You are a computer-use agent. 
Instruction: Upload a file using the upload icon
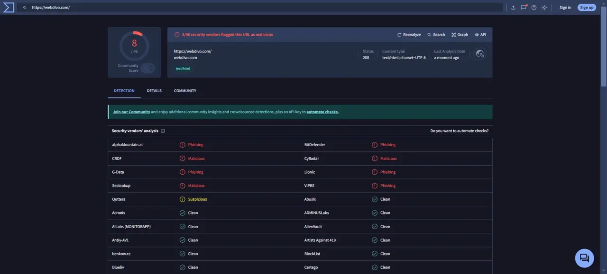point(513,7)
